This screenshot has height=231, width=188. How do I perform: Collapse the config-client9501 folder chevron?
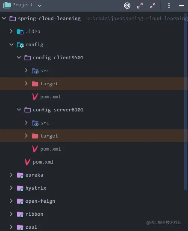(x=19, y=57)
